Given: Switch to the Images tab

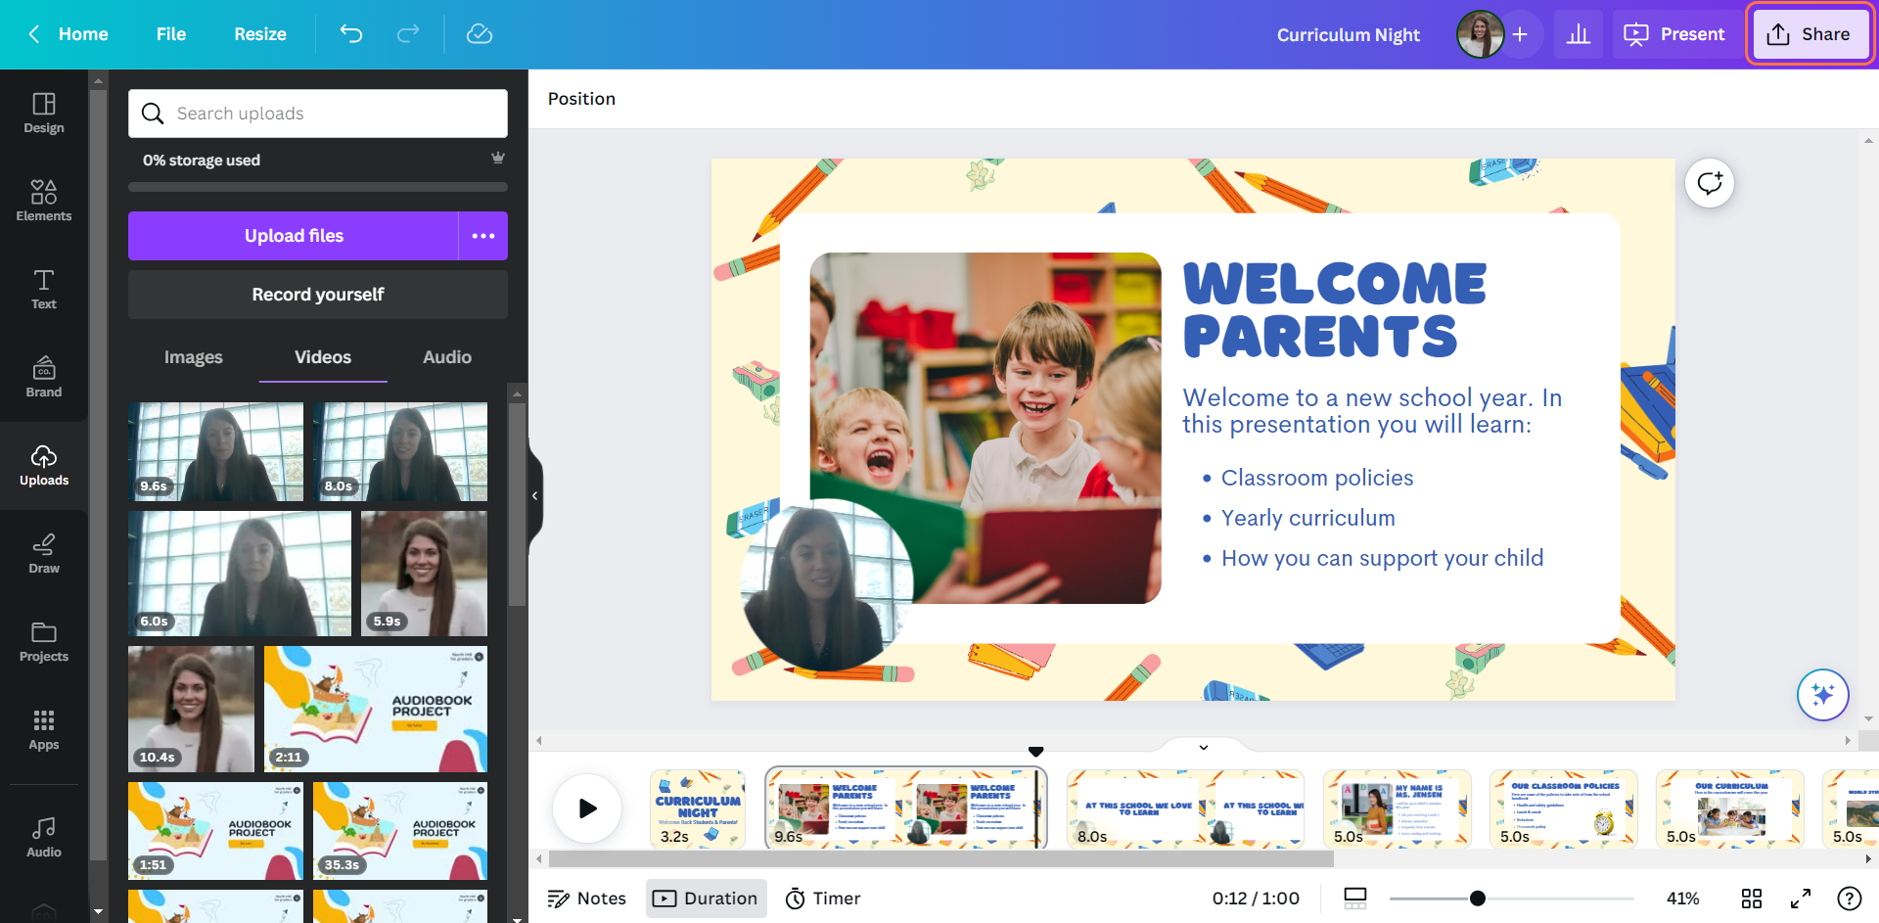Looking at the screenshot, I should point(194,357).
